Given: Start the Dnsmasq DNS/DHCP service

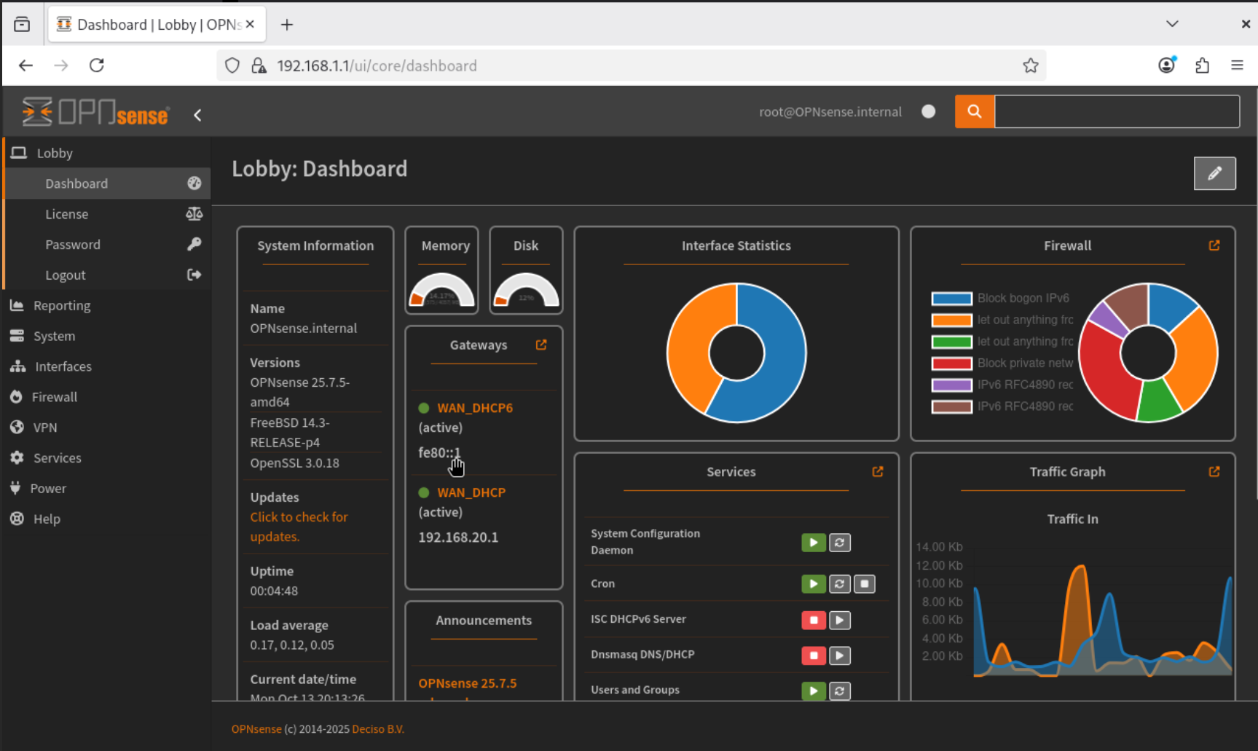Looking at the screenshot, I should tap(839, 656).
